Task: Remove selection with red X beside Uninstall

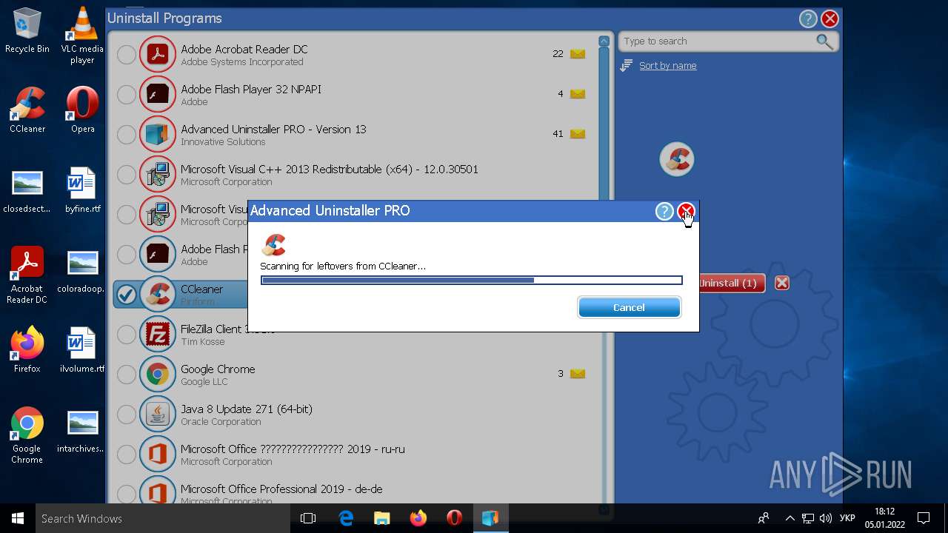Action: point(781,283)
